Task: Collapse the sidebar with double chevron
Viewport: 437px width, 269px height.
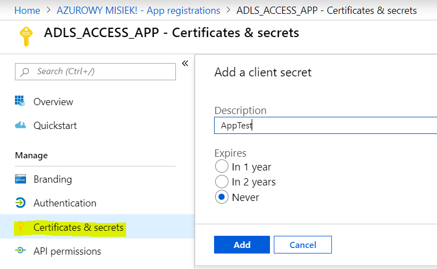Action: point(185,63)
